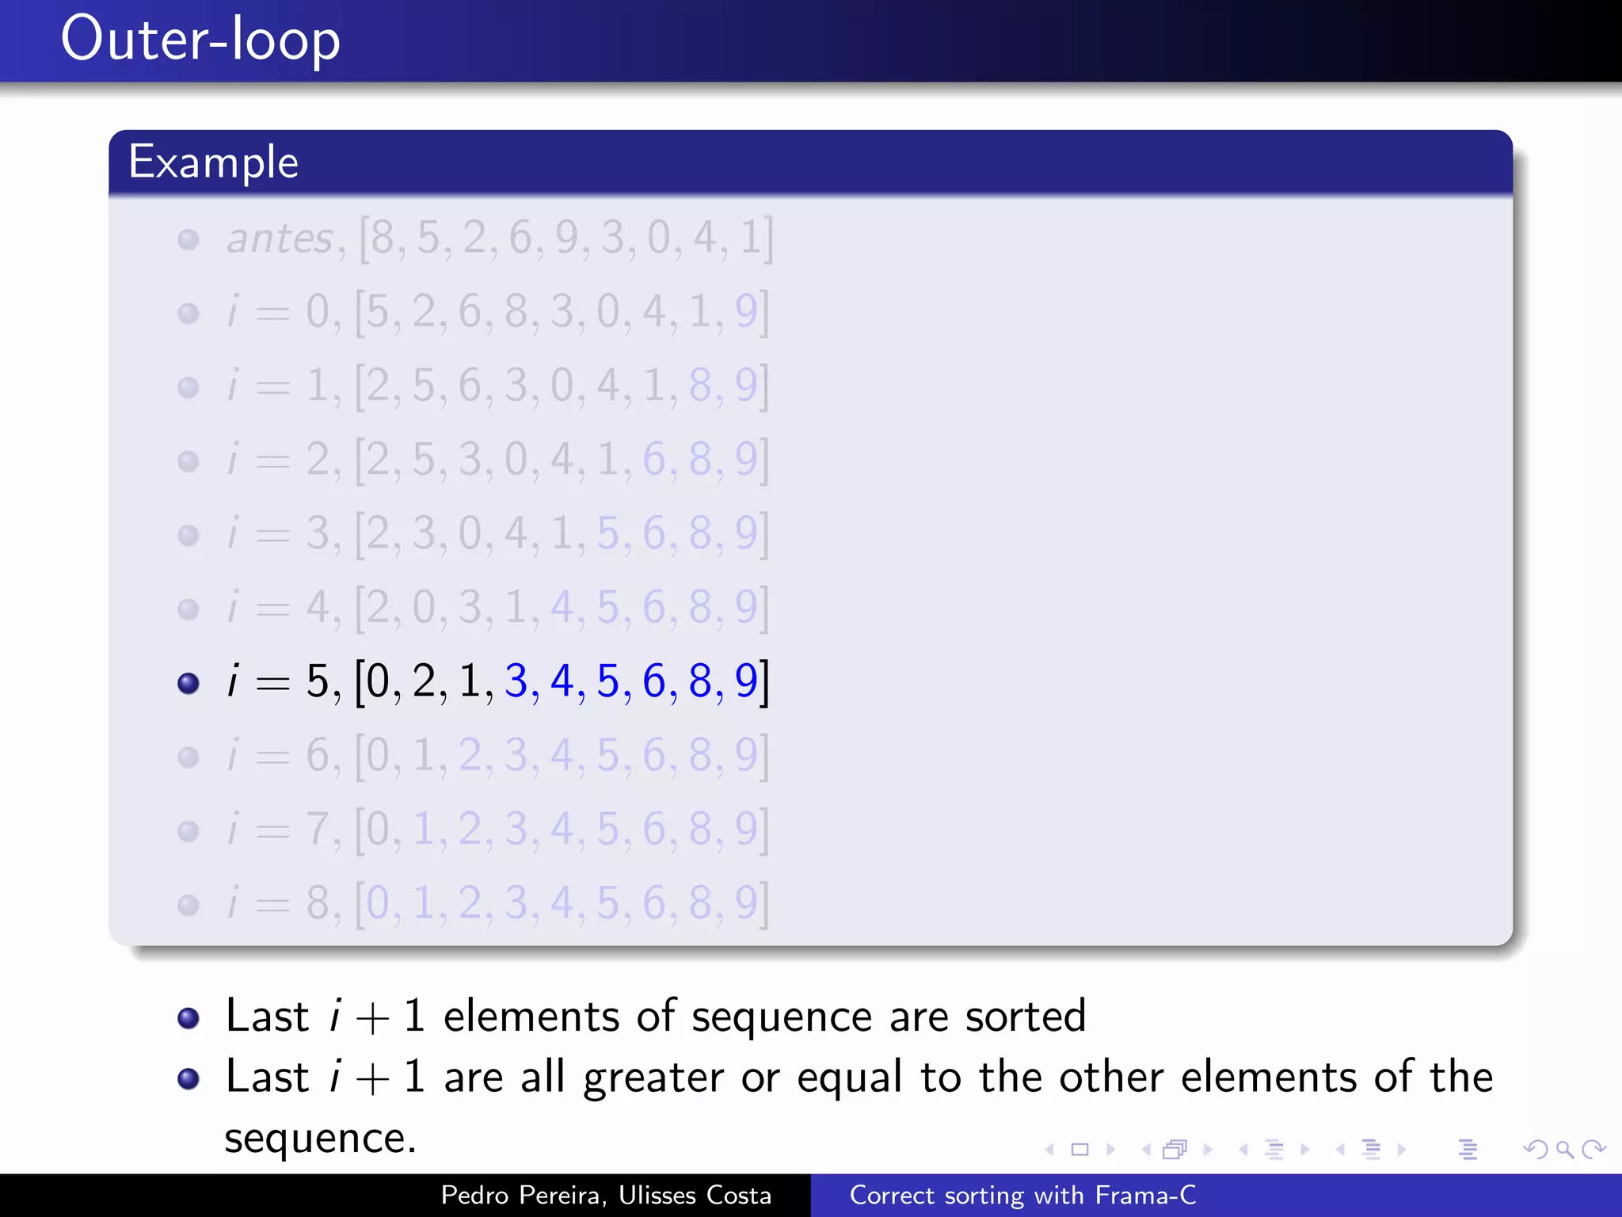Image resolution: width=1622 pixels, height=1217 pixels.
Task: Go to next slide with right arrow
Action: pyautogui.click(x=1110, y=1150)
